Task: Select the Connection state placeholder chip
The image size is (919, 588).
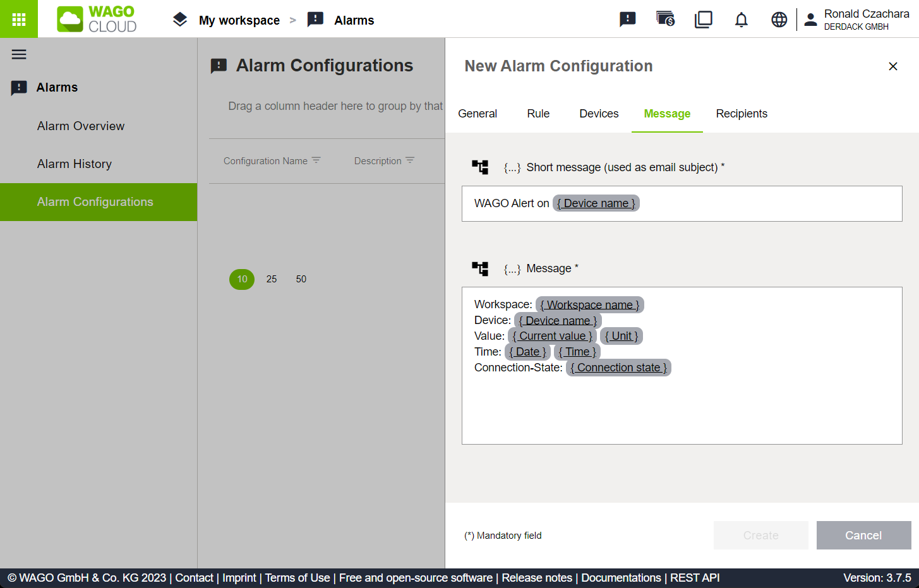Action: tap(618, 368)
